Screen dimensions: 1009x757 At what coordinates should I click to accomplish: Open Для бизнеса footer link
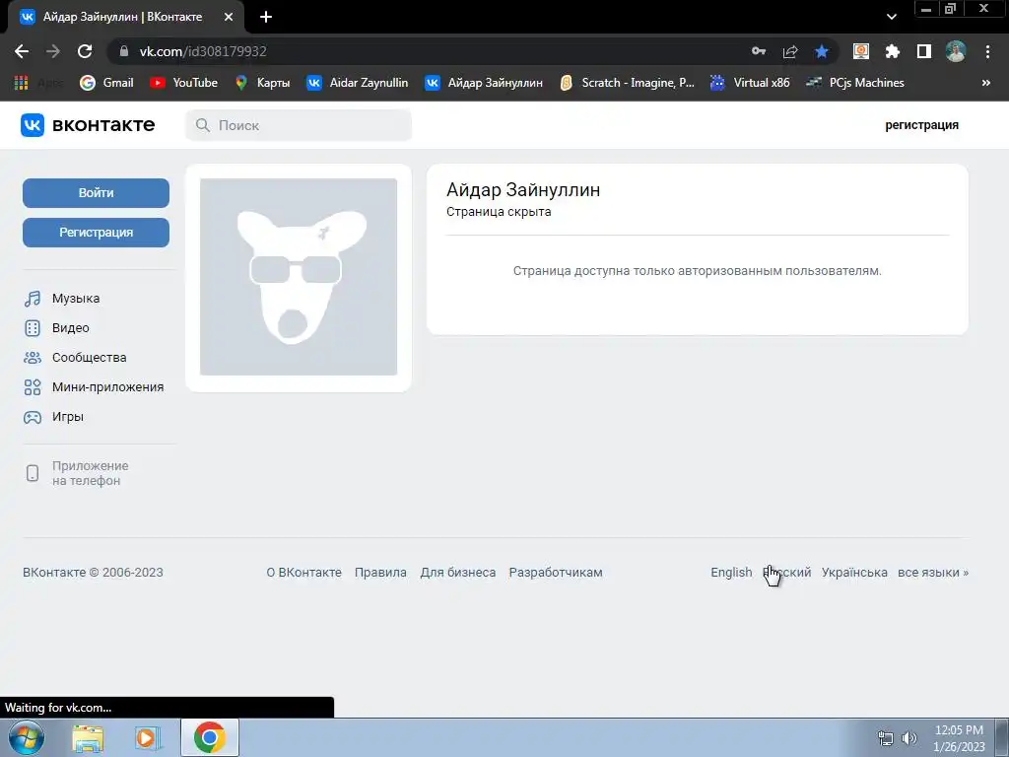pos(457,573)
